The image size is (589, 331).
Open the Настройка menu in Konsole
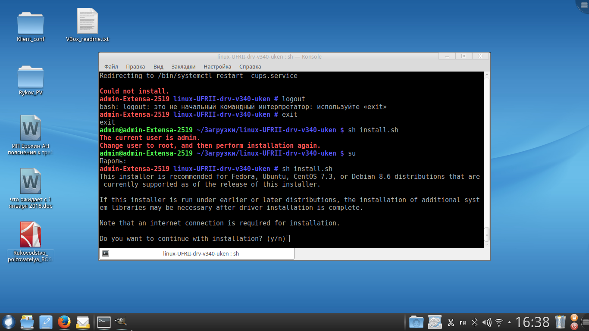pyautogui.click(x=217, y=67)
